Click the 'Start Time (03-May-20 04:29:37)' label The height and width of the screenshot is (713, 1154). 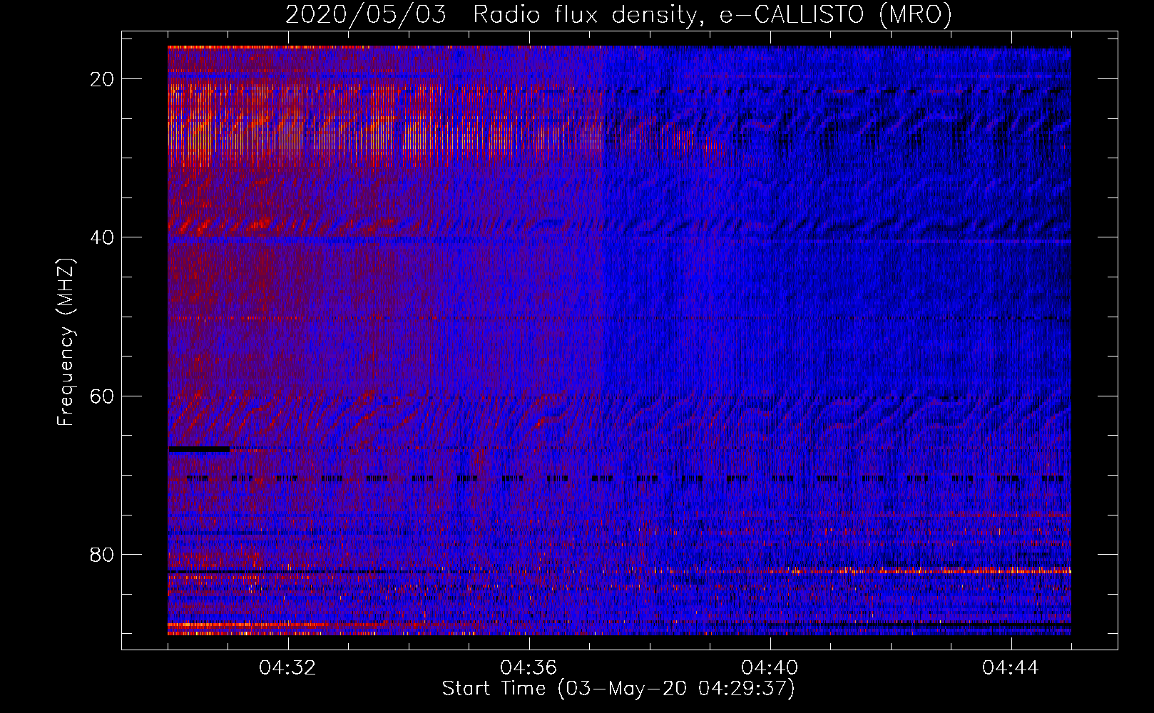pyautogui.click(x=618, y=689)
